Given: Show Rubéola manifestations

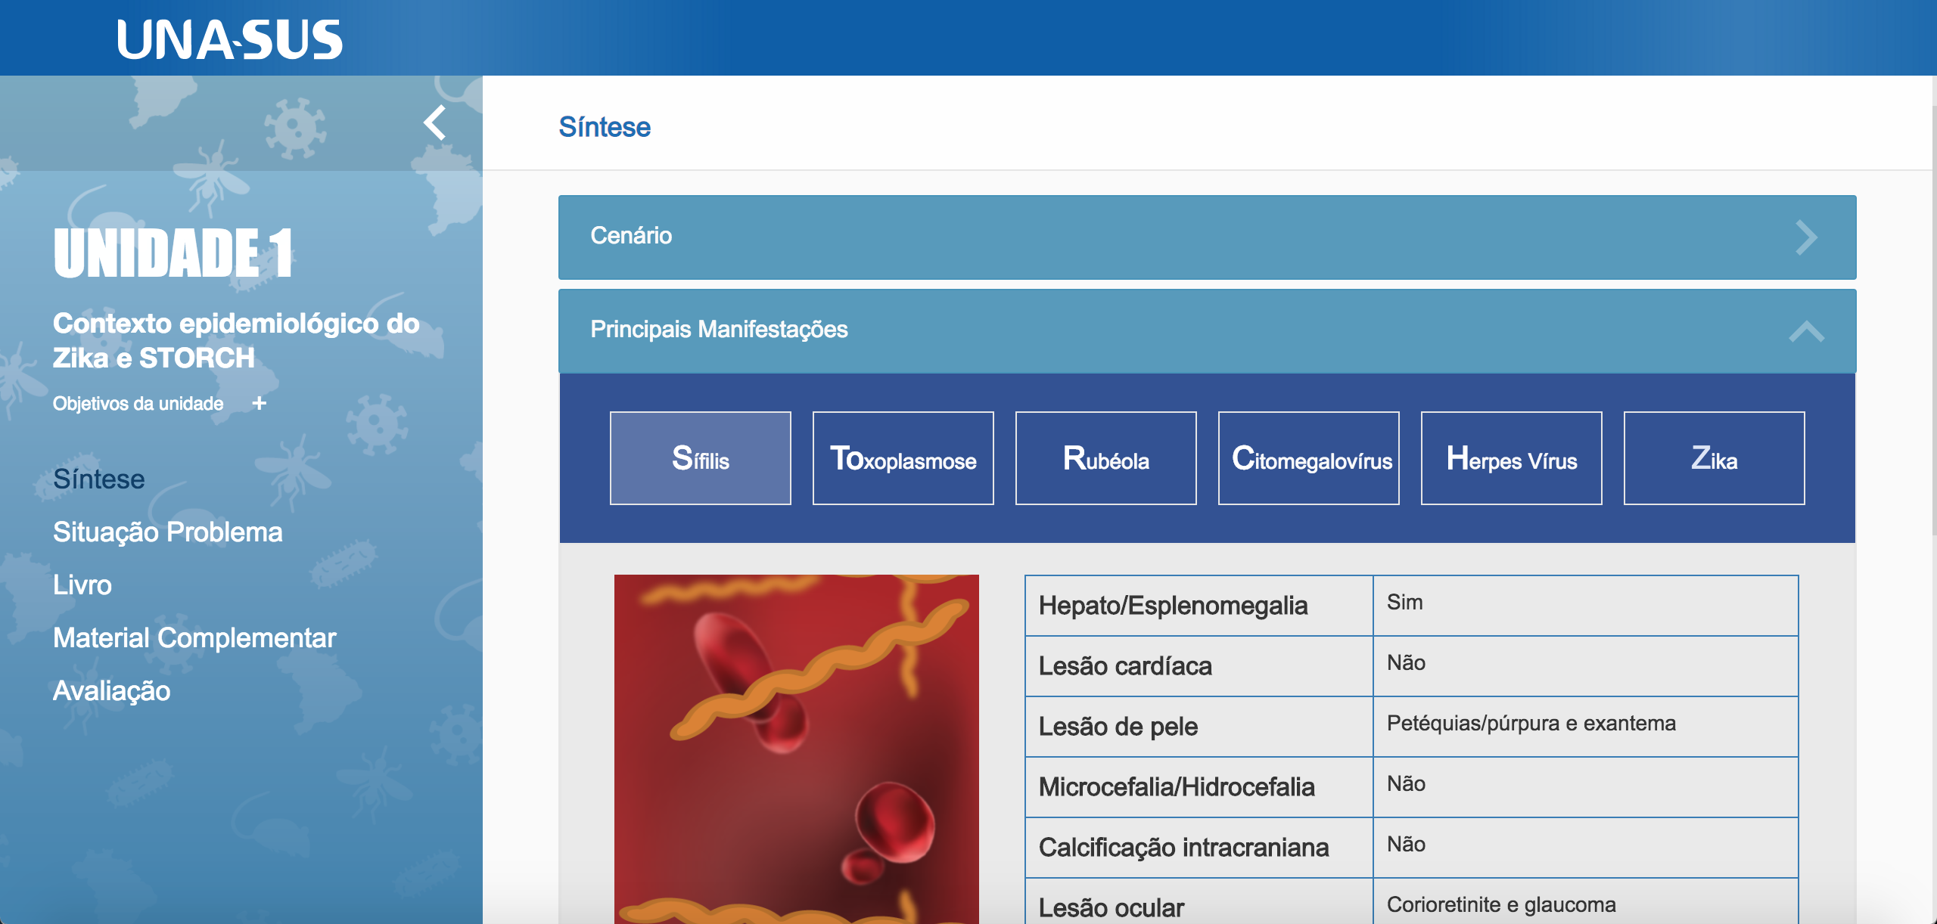Looking at the screenshot, I should [x=1105, y=458].
